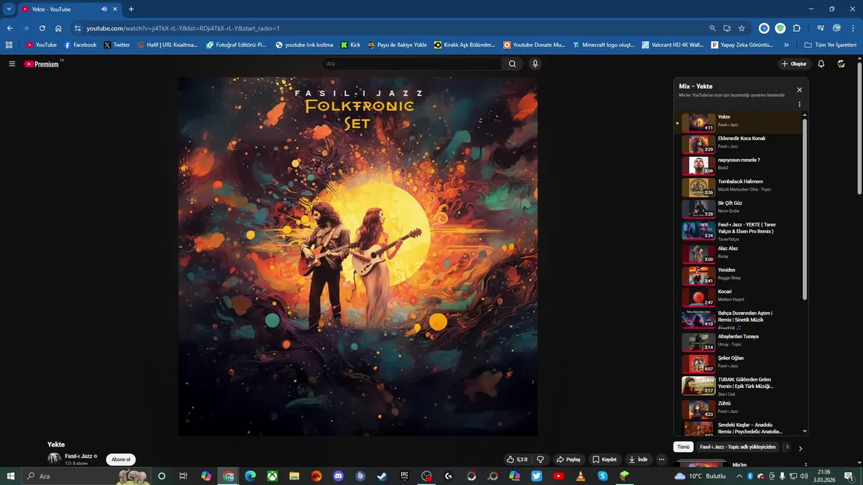Screen dimensions: 863x485
Task: Open the Kick bookmark
Action: [351, 45]
